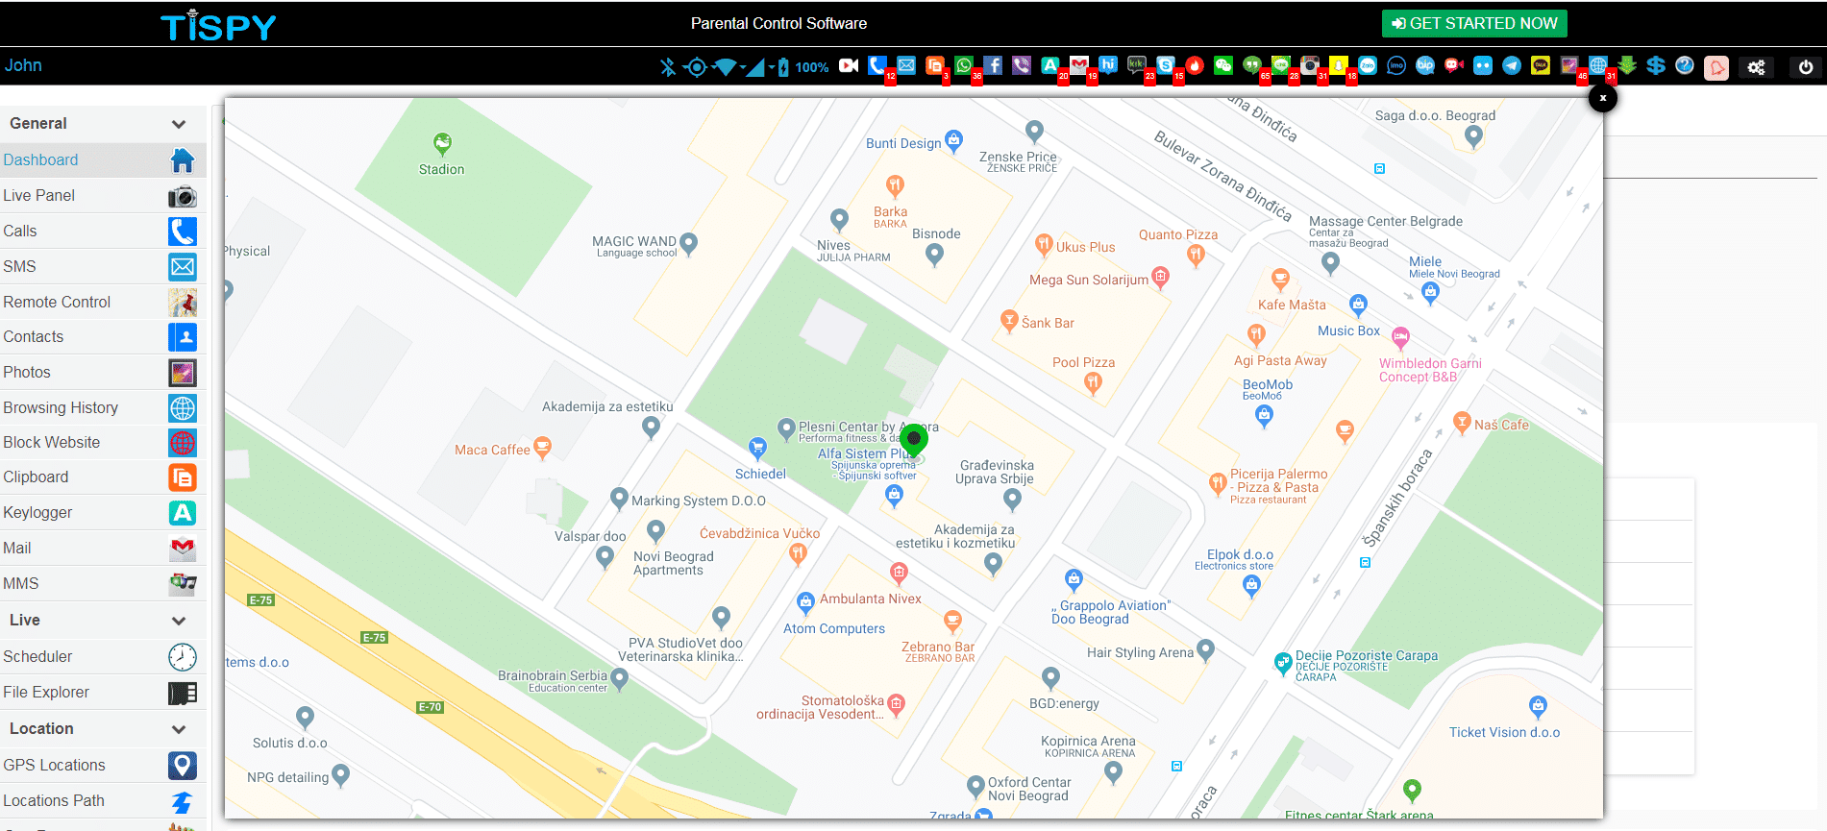Viewport: 1827px width, 831px height.
Task: Open Scheduler in the sidebar
Action: (103, 657)
